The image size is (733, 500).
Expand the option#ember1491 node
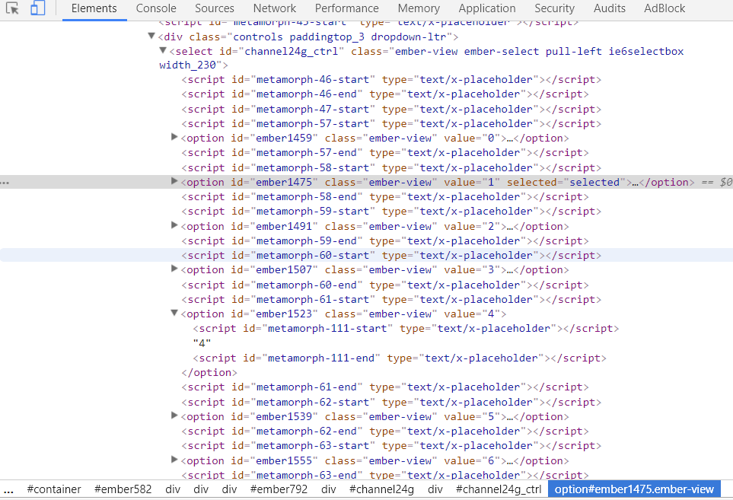[174, 226]
